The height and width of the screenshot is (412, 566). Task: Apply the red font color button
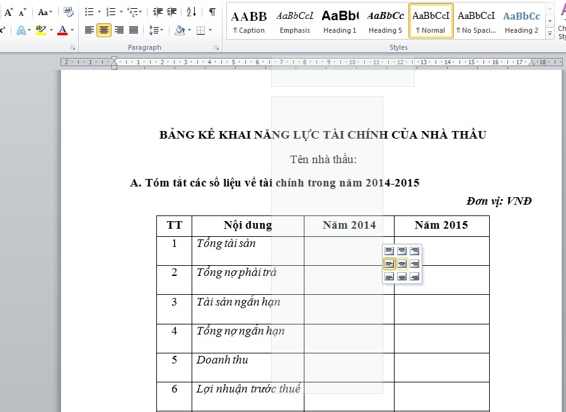pyautogui.click(x=62, y=30)
